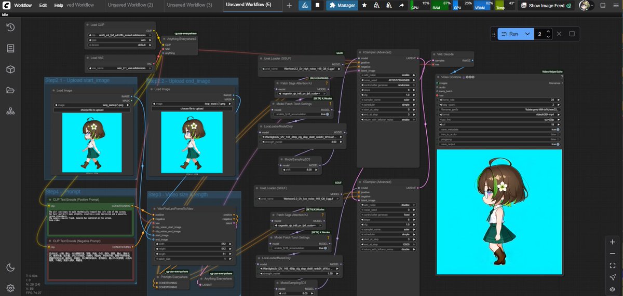
Task: Click the ComfyUI logo icon
Action: (5, 5)
